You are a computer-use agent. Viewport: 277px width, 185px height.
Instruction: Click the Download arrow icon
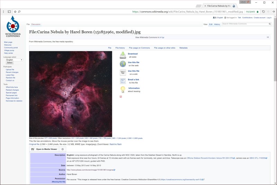tap(123, 55)
